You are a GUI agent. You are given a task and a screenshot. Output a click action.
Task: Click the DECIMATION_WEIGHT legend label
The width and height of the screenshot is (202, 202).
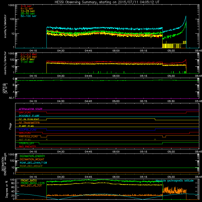(x=32, y=159)
